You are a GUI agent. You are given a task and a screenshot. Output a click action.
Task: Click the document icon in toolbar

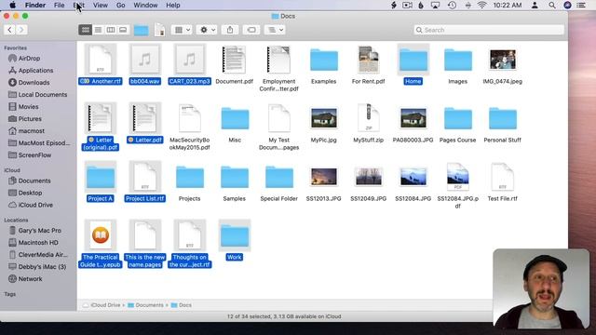click(160, 30)
